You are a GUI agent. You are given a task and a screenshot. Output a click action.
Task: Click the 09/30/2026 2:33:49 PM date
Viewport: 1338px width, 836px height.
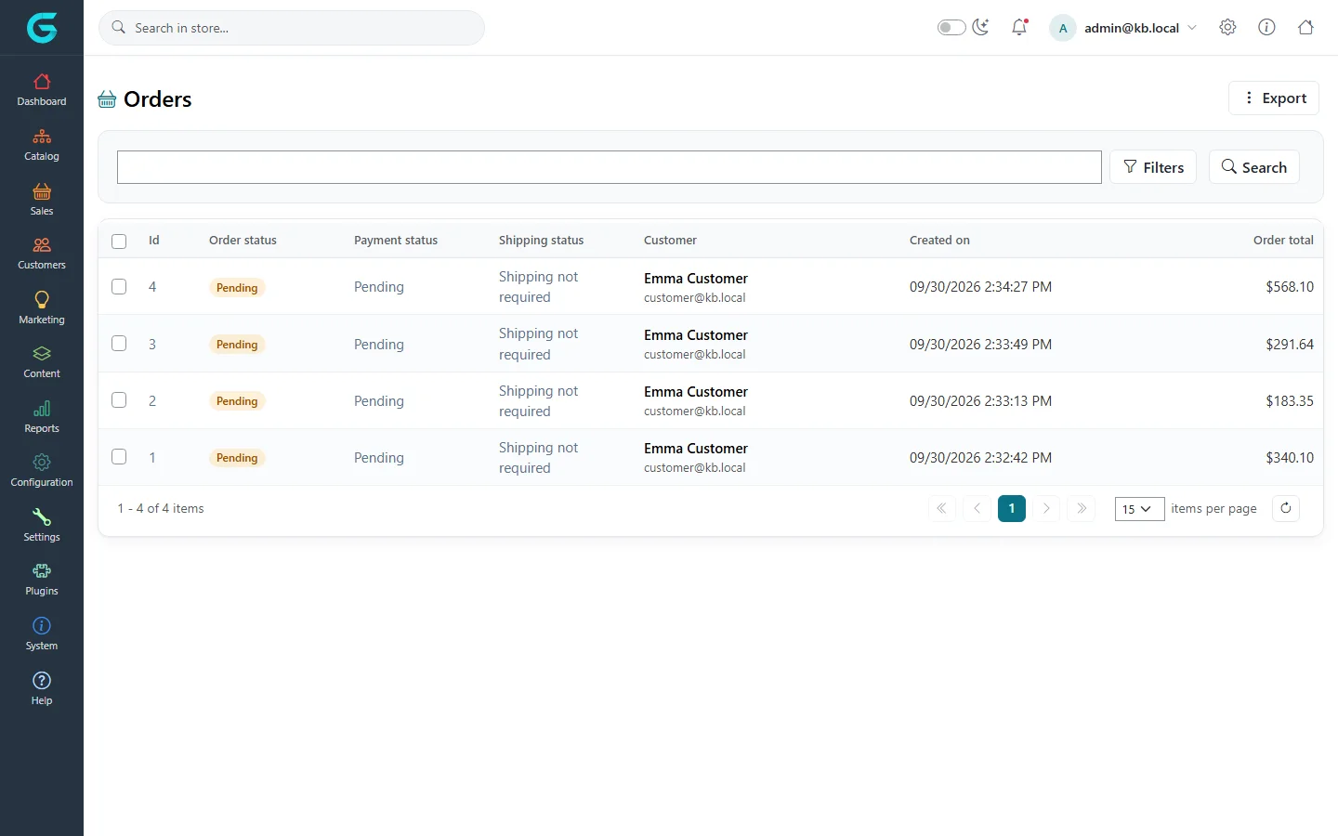[980, 345]
